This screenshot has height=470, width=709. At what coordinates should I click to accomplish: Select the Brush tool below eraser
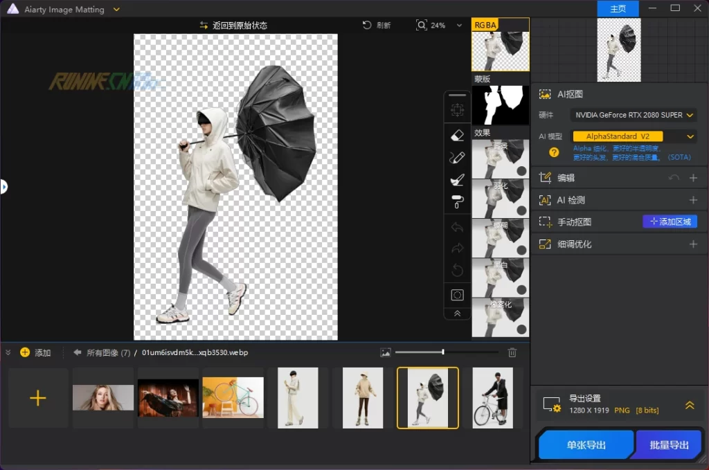click(457, 157)
